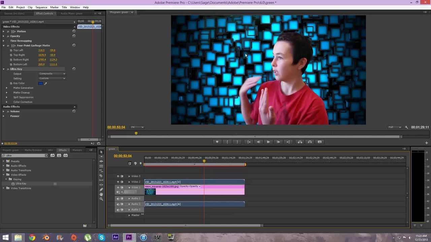Open the Sequence menu
431x242 pixels.
(41, 7)
